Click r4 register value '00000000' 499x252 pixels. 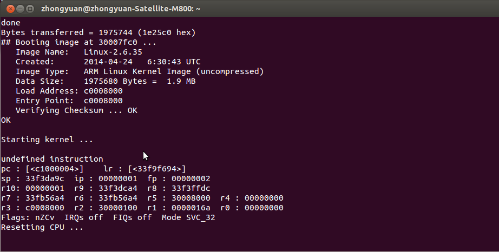click(x=264, y=198)
